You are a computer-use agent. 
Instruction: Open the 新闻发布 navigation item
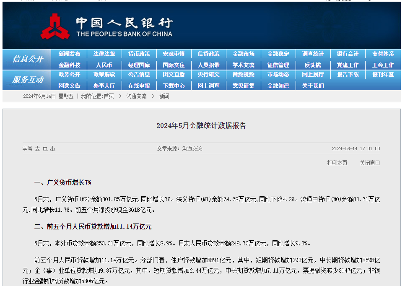coord(69,54)
